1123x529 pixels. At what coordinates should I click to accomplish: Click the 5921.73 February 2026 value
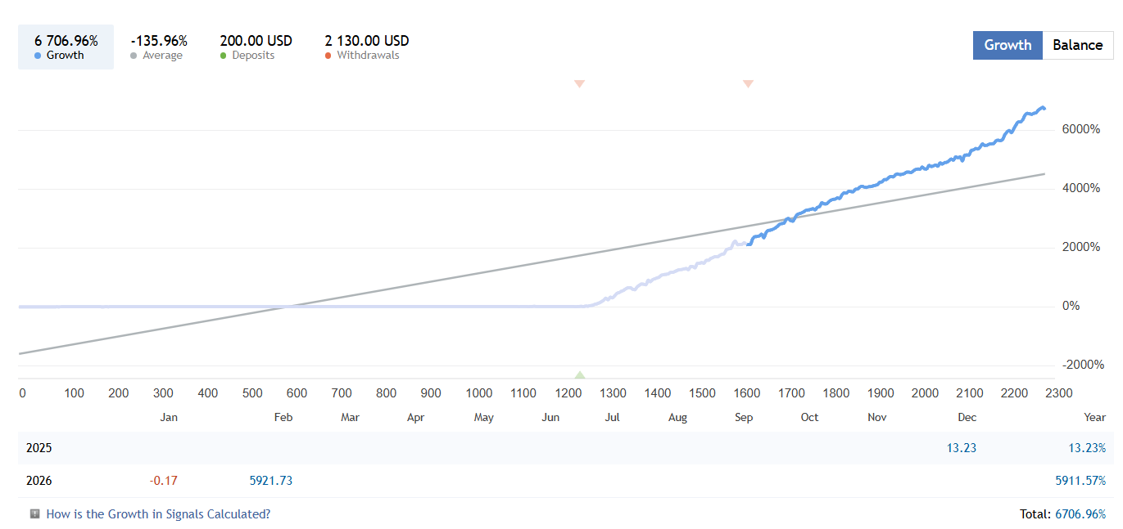(270, 481)
